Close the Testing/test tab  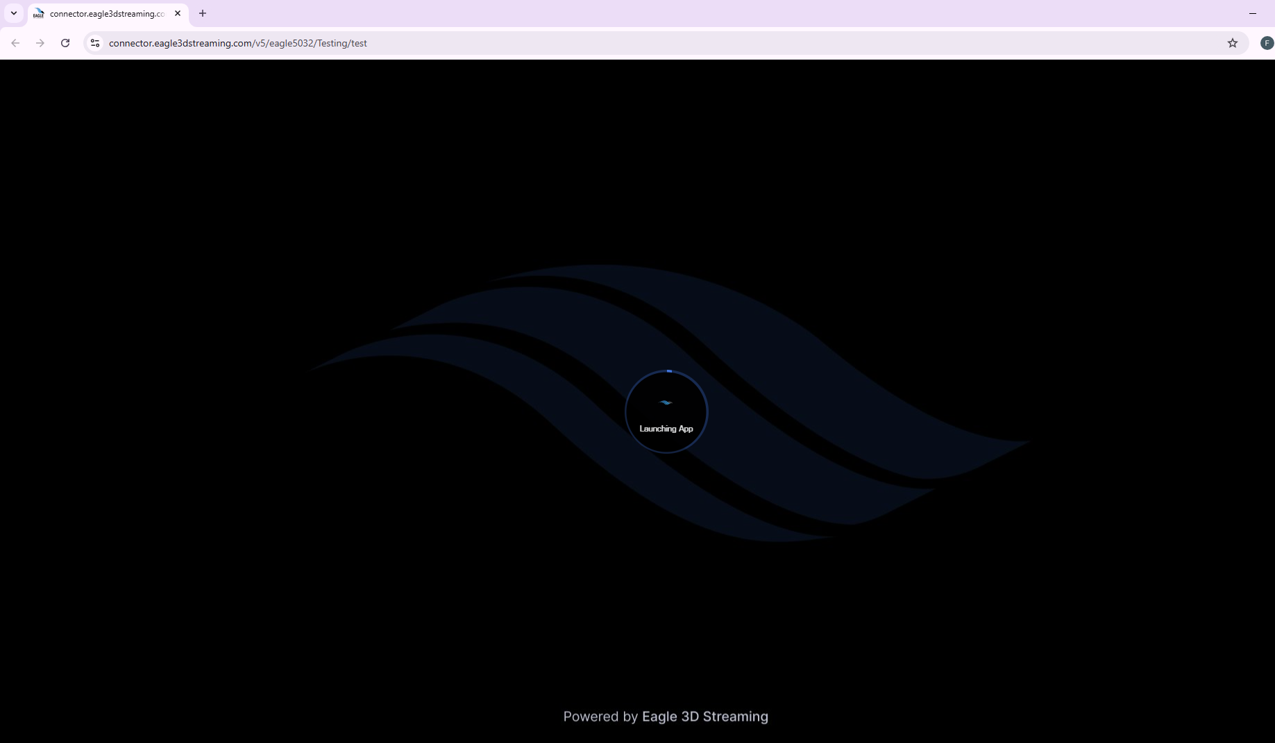click(178, 13)
